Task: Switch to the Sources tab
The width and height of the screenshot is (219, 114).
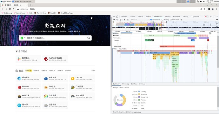Action: [x=140, y=16]
